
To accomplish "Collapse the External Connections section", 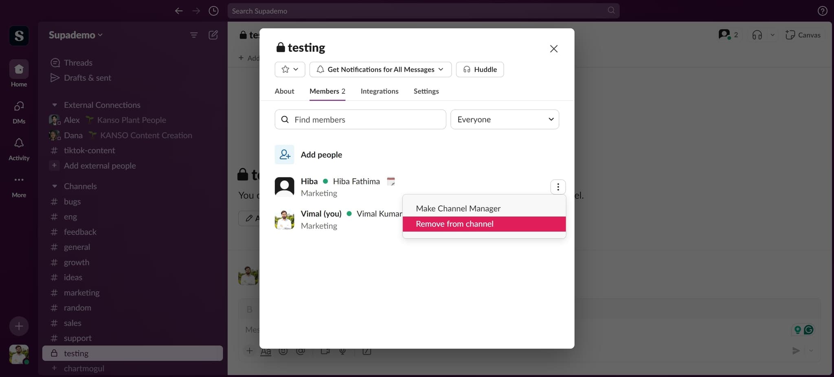I will pyautogui.click(x=55, y=105).
